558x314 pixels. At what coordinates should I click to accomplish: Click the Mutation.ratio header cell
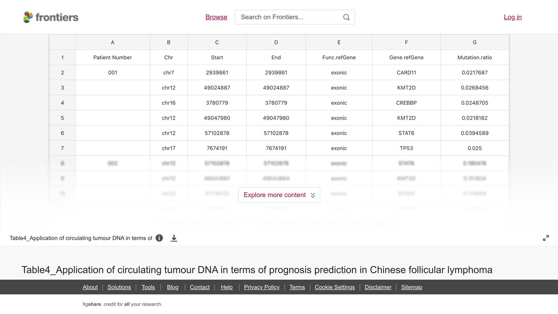click(475, 58)
